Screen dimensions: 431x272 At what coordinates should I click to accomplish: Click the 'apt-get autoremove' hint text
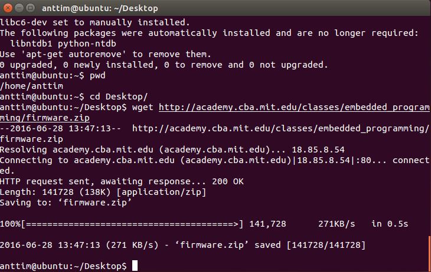pyautogui.click(x=74, y=54)
